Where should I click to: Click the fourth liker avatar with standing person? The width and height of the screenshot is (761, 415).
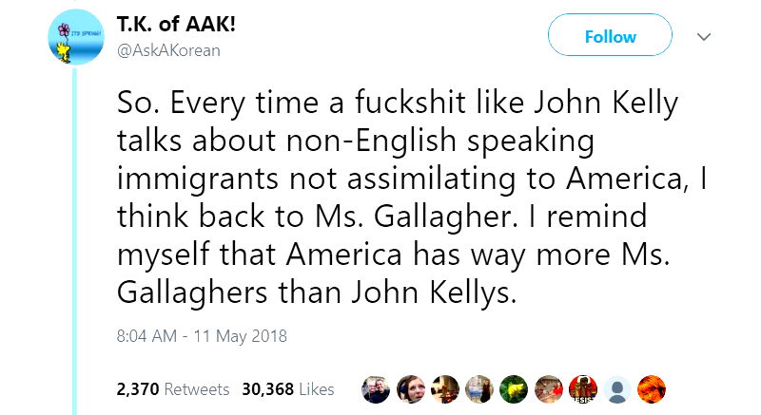click(x=479, y=388)
